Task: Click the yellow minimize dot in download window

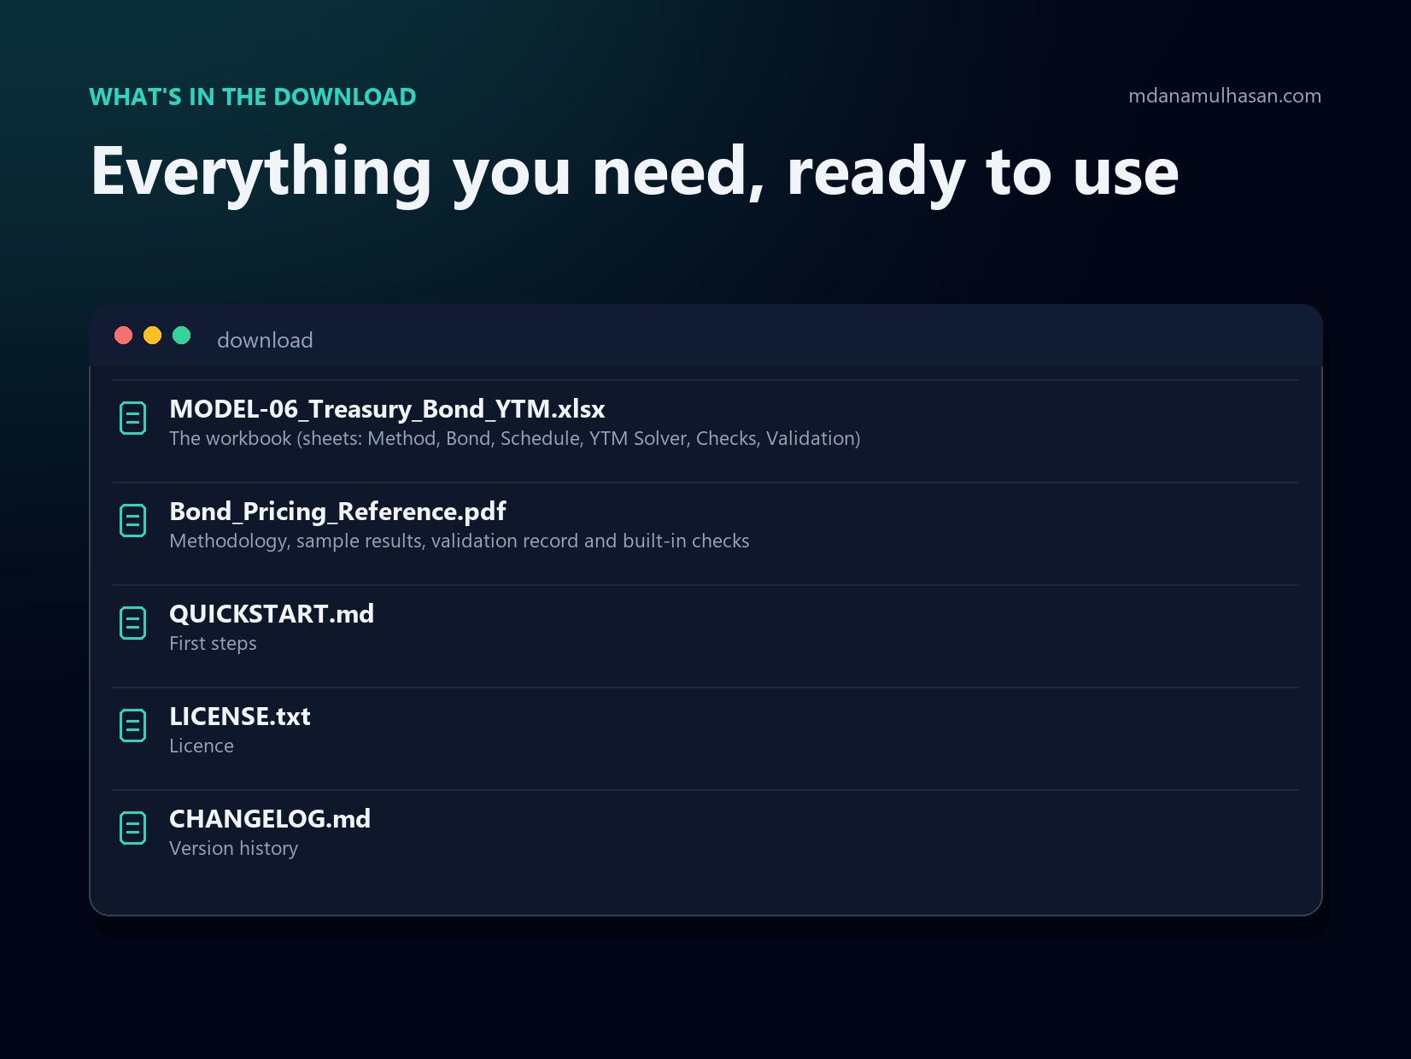Action: (x=153, y=335)
